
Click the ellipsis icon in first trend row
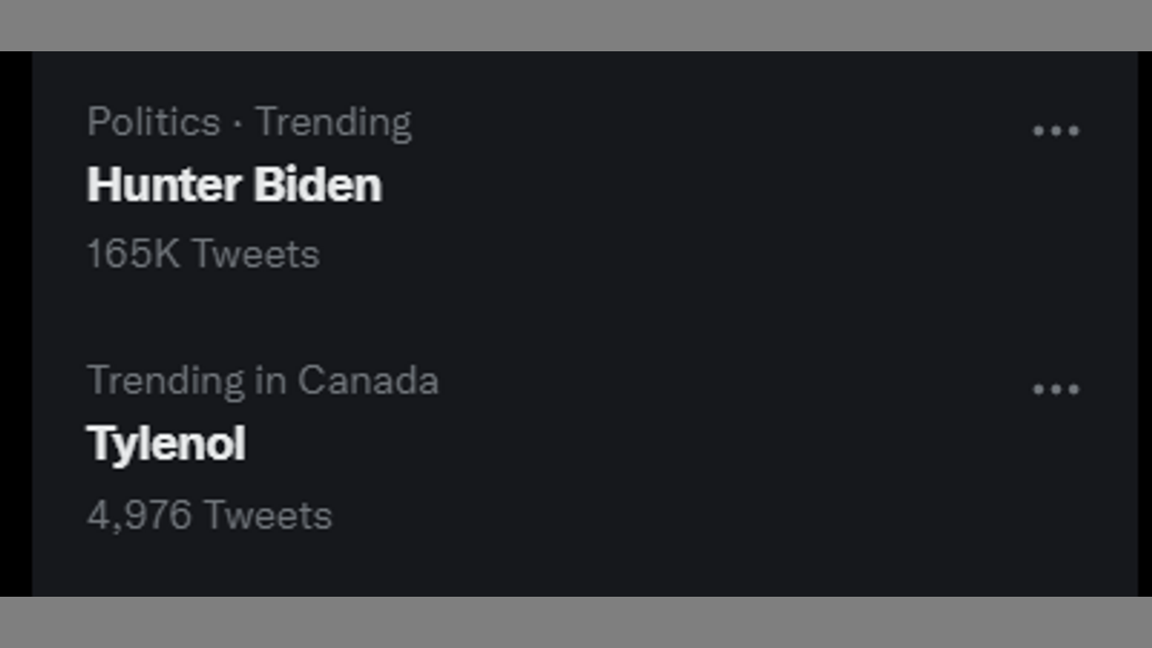(x=1056, y=131)
